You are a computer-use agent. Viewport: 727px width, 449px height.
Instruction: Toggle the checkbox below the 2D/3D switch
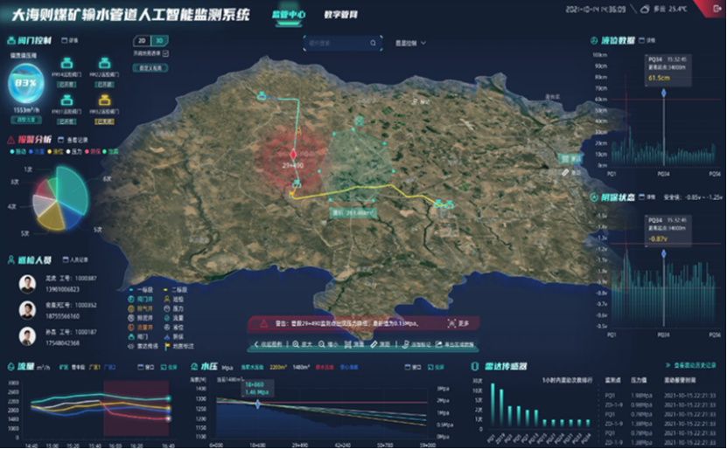coord(165,53)
